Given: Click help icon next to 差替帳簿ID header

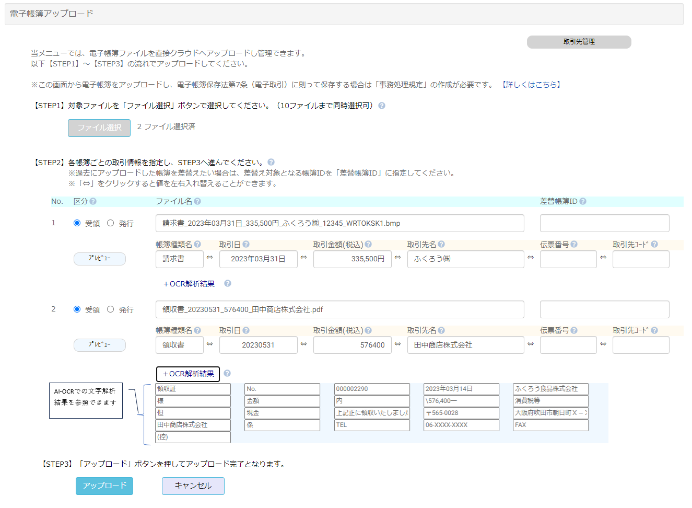Looking at the screenshot, I should pyautogui.click(x=583, y=201).
